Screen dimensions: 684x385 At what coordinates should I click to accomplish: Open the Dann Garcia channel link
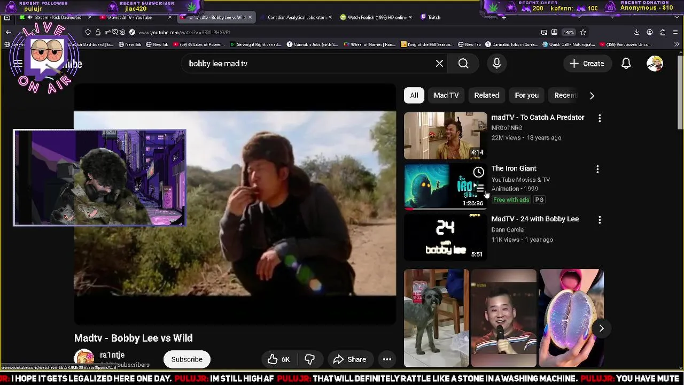507,229
